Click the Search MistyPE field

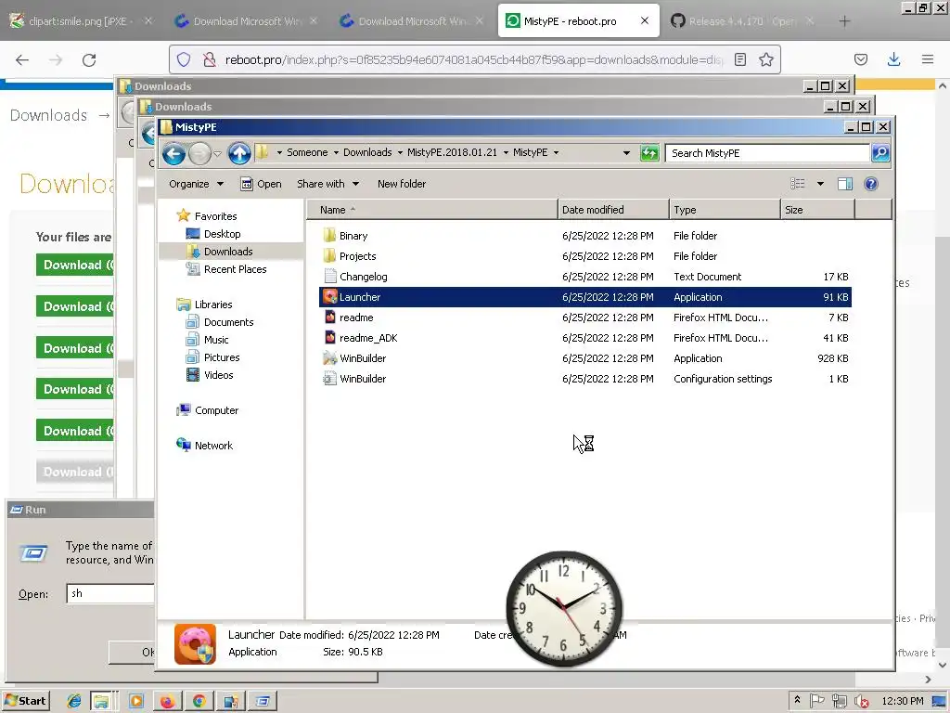767,153
